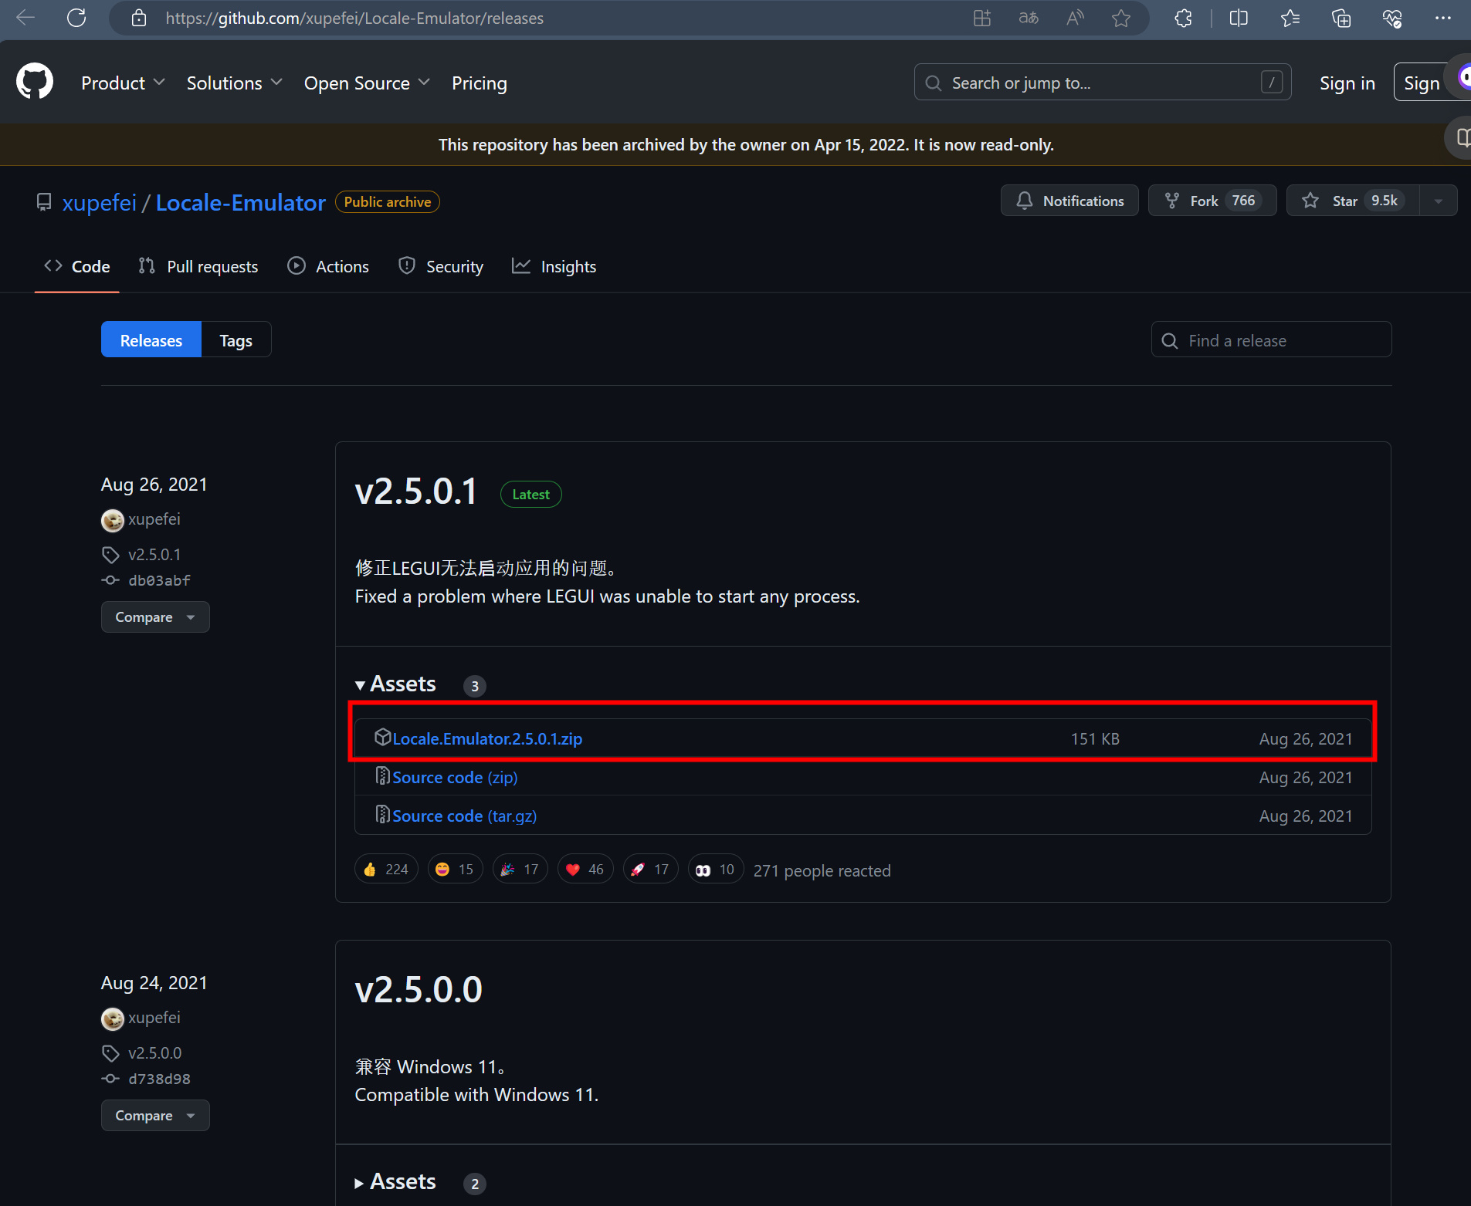Click the browser address bar URL

coord(354,18)
